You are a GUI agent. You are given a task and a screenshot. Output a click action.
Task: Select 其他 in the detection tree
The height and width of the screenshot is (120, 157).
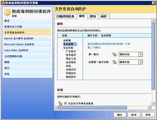click(x=68, y=66)
